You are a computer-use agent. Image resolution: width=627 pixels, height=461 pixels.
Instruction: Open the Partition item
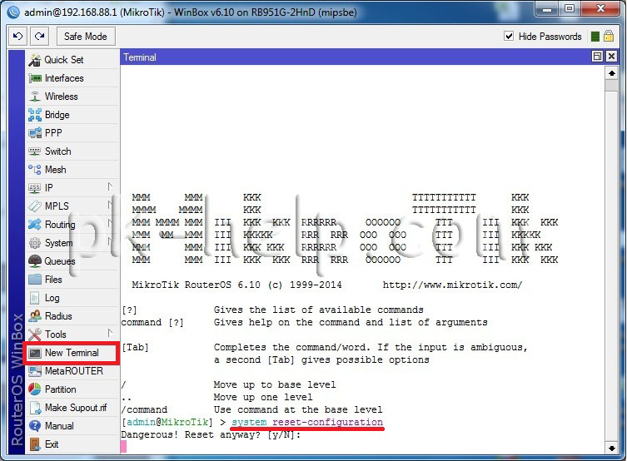pyautogui.click(x=60, y=389)
